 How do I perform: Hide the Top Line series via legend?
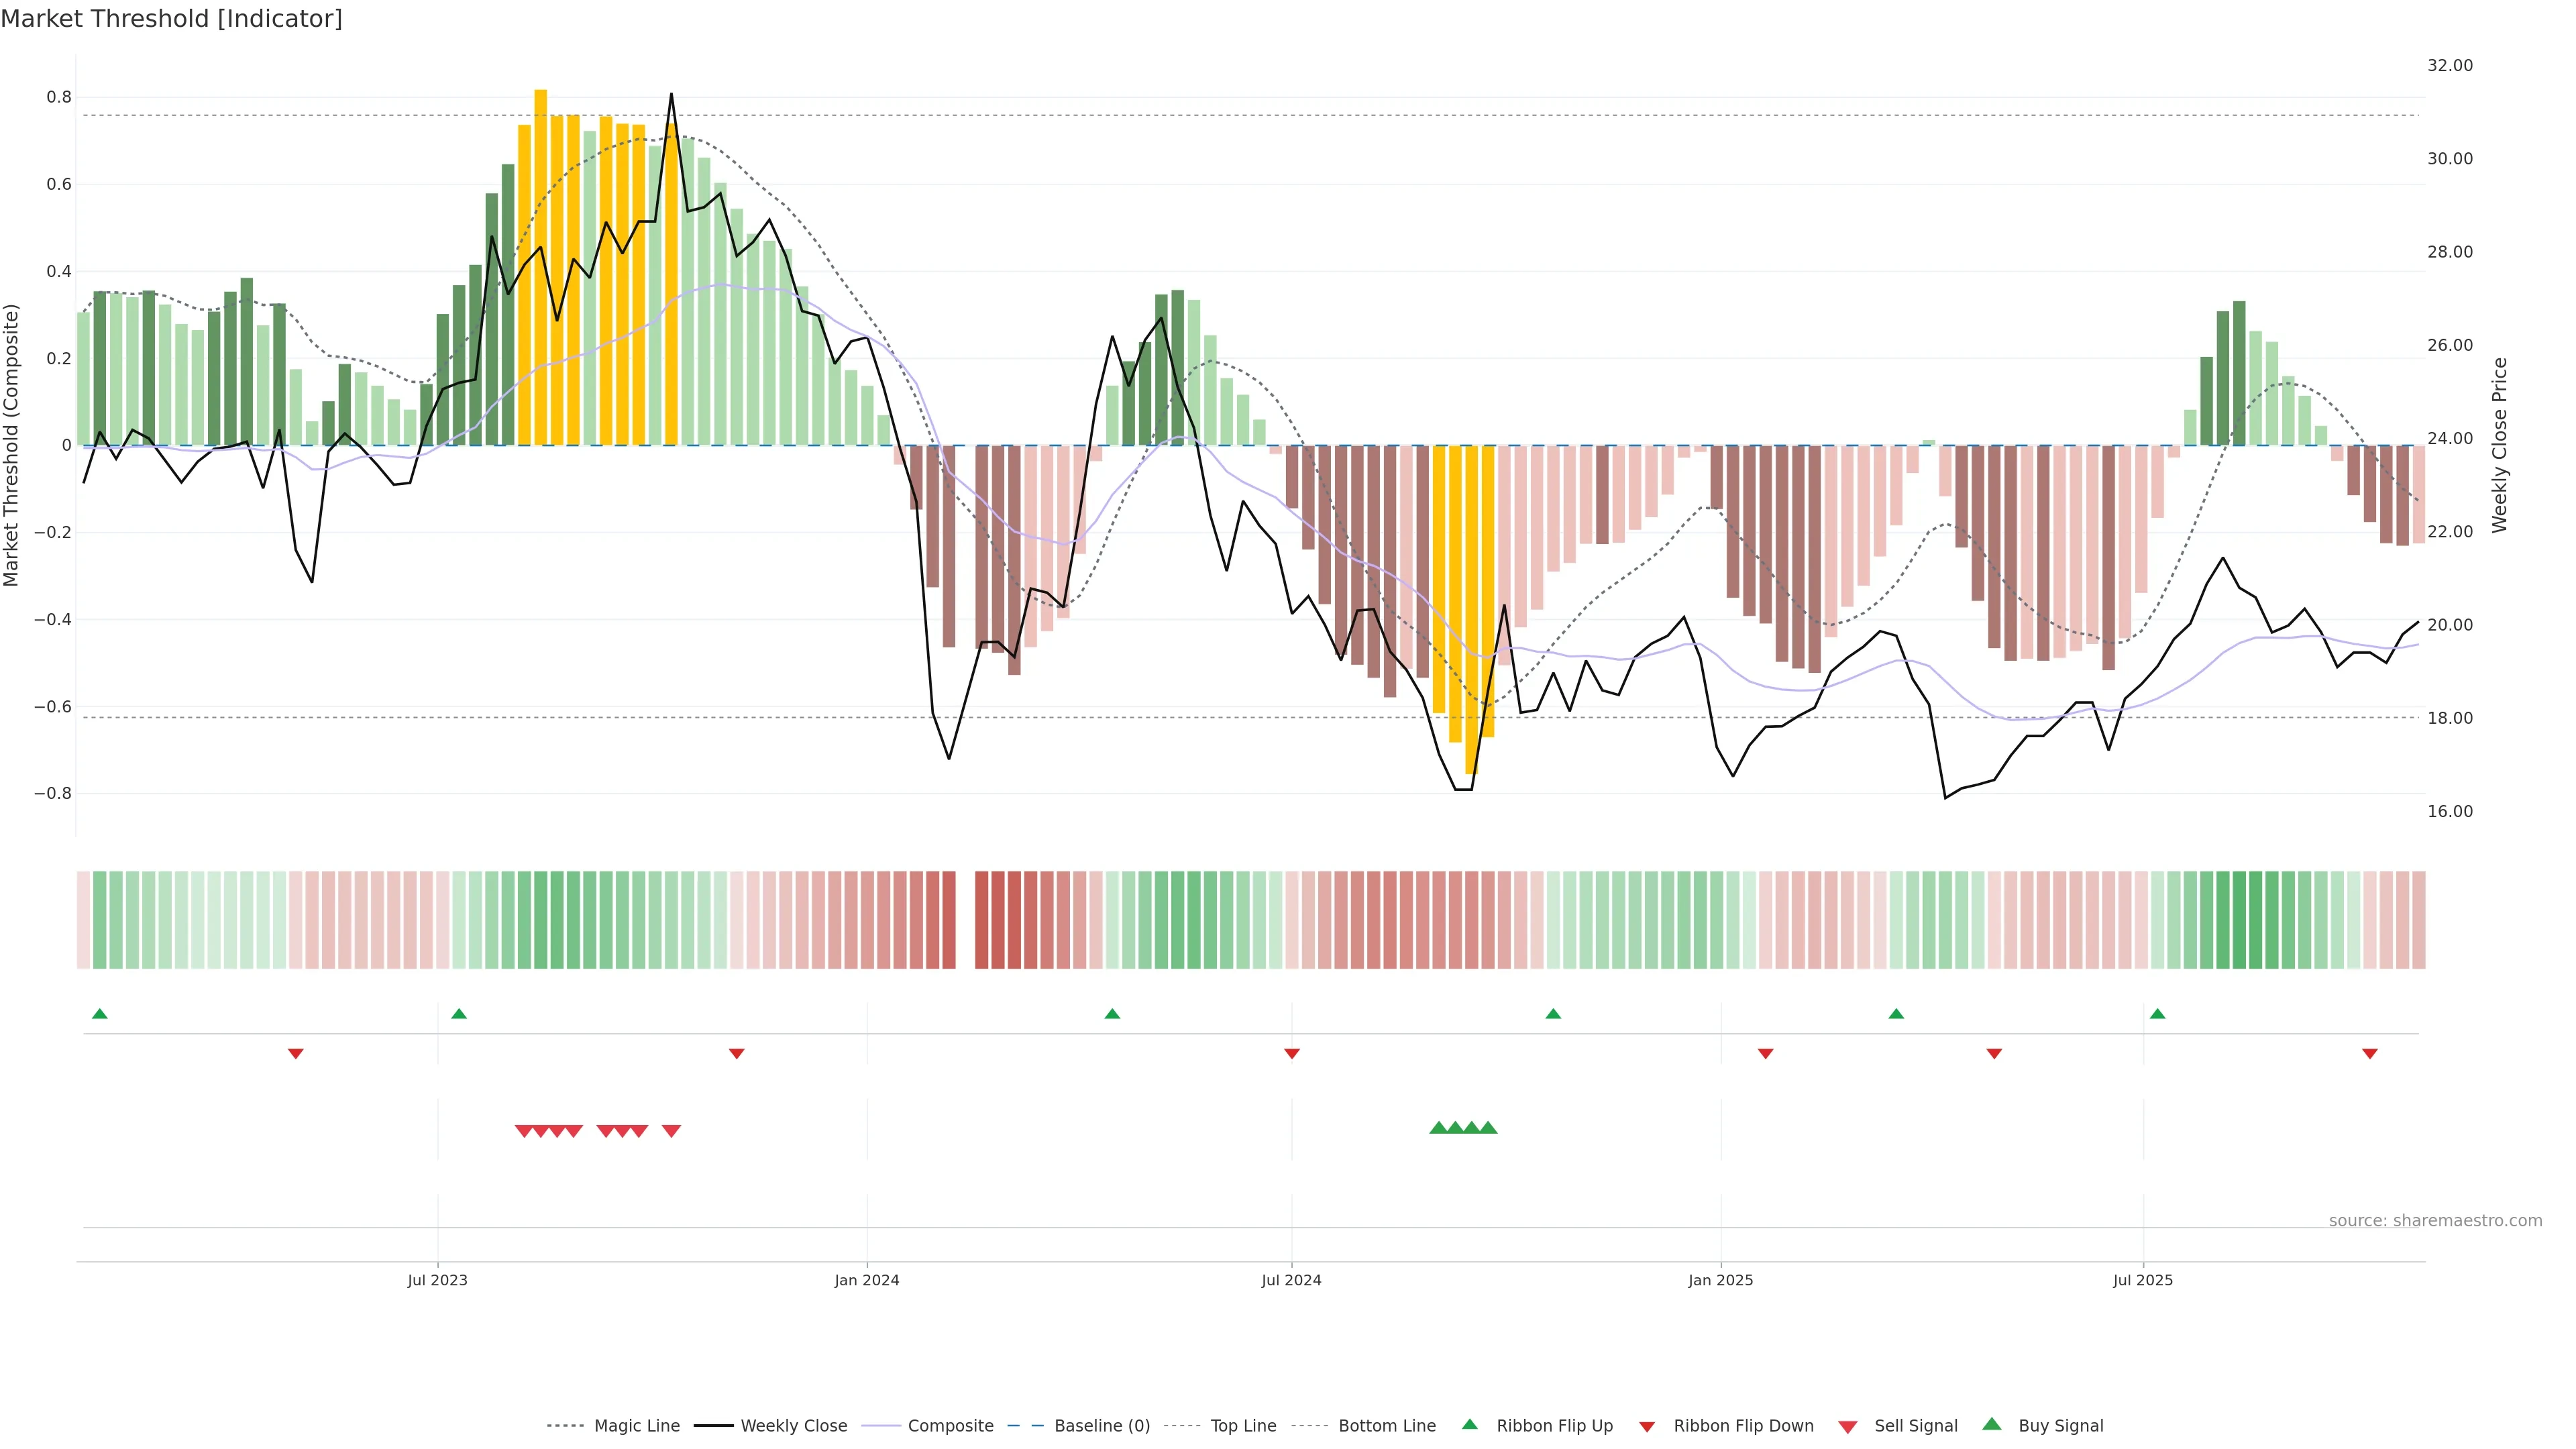click(x=1243, y=1426)
